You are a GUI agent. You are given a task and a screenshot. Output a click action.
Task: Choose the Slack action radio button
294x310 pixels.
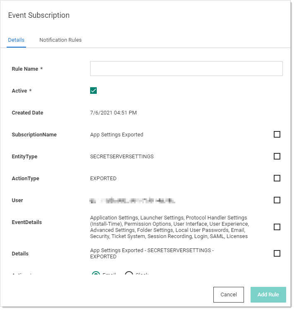tap(129, 275)
